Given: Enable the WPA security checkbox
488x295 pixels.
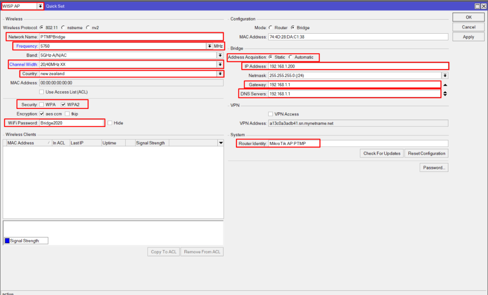Looking at the screenshot, I should [x=41, y=104].
